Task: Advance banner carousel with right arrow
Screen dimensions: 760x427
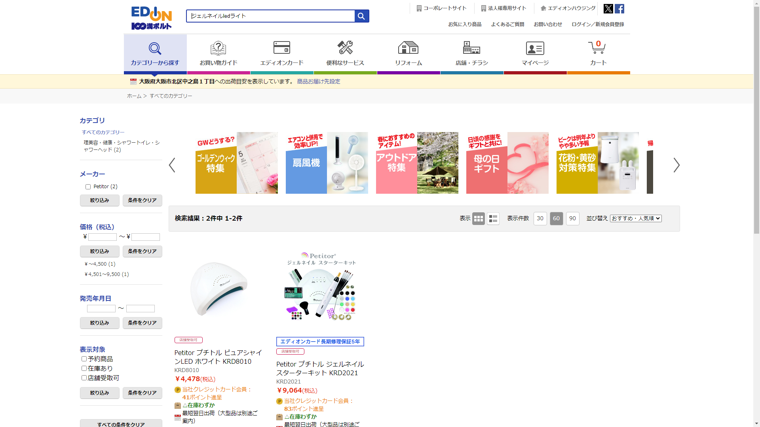Action: click(x=676, y=165)
